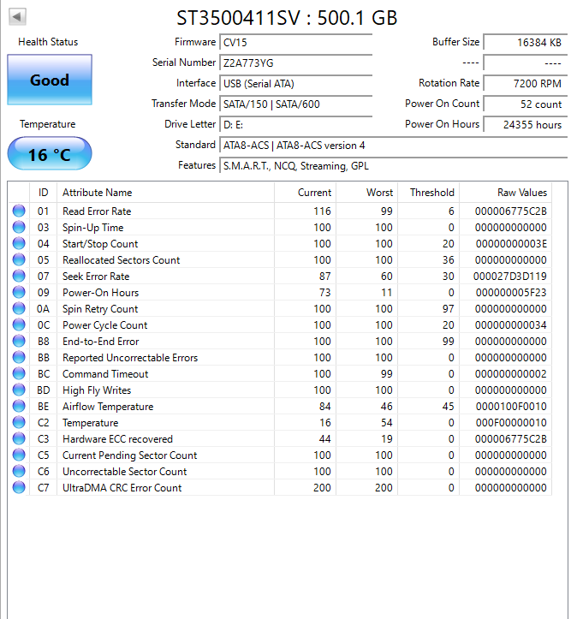571x619 pixels.
Task: Click the ST3500411SV : 500.1 GB title
Action: click(x=287, y=18)
